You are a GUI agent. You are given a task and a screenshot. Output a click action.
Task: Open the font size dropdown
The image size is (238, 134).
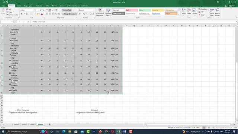pyautogui.click(x=38, y=10)
